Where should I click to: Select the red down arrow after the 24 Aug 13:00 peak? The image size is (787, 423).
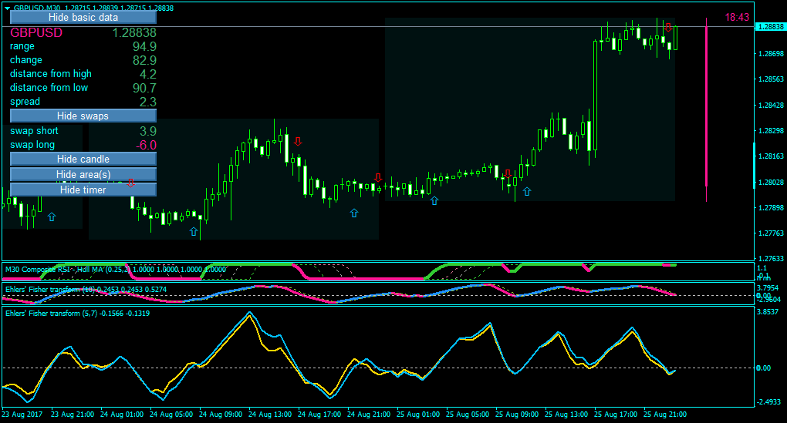(x=298, y=141)
